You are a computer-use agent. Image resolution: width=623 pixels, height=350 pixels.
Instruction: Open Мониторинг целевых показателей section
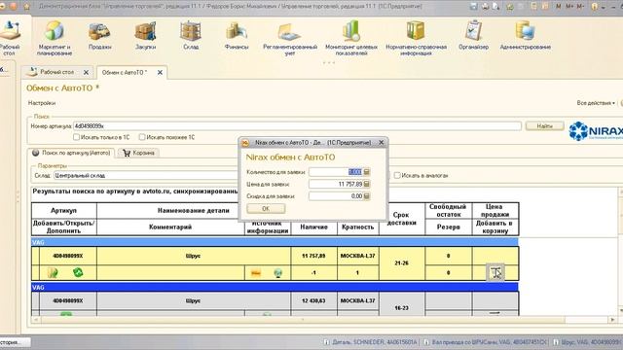pos(351,38)
